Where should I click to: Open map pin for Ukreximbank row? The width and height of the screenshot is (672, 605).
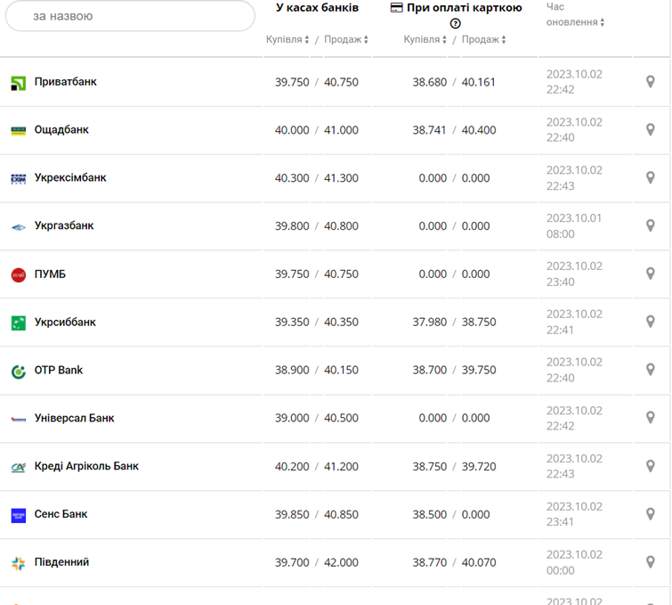pos(651,178)
